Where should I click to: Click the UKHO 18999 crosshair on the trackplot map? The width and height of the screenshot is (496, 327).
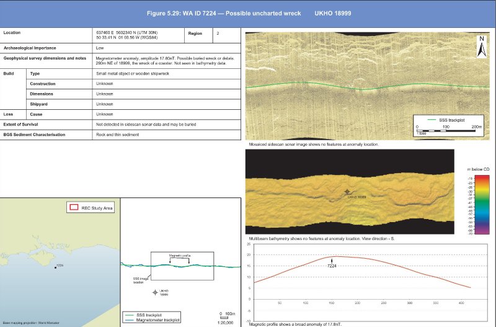[x=155, y=292]
